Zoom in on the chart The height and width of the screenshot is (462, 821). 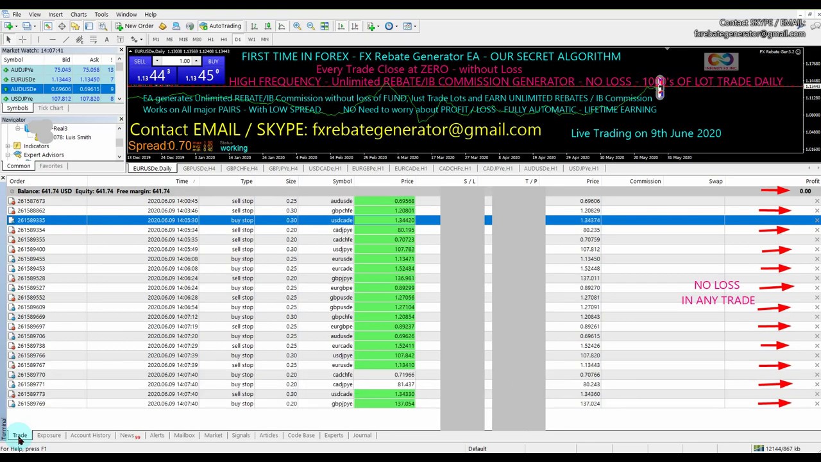297,26
